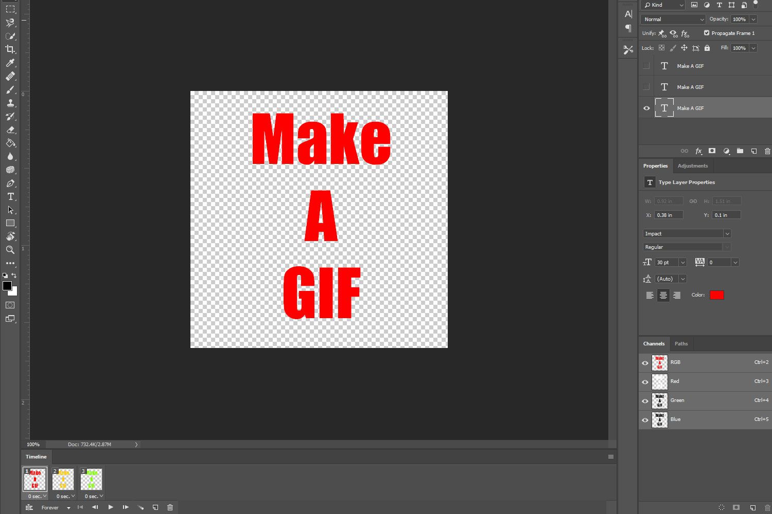
Task: Select the Path Selection arrow tool
Action: point(10,210)
